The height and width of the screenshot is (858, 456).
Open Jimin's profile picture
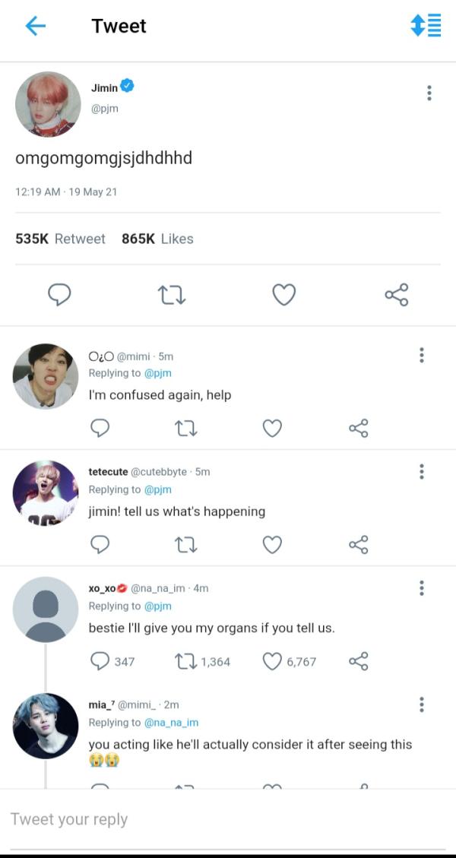tap(48, 104)
